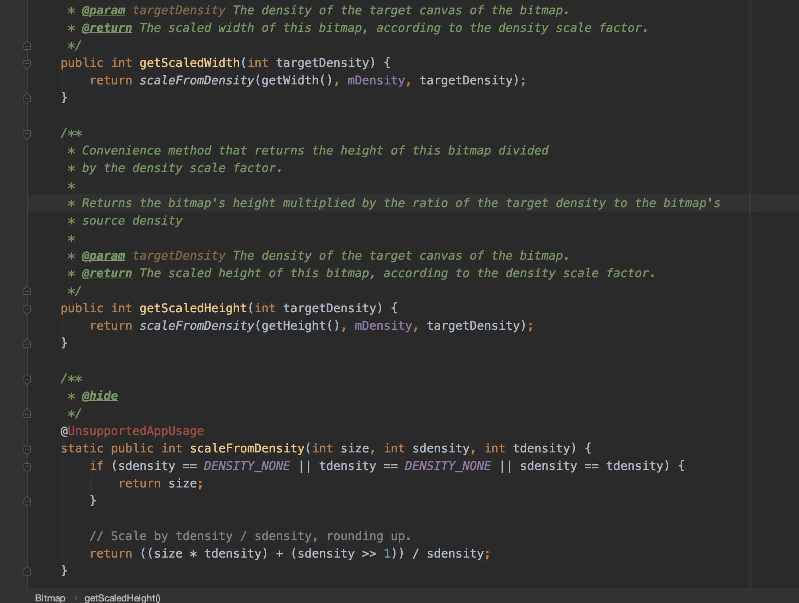Select Bitmap in the breadcrumb bar
Image resolution: width=799 pixels, height=603 pixels.
coord(50,598)
